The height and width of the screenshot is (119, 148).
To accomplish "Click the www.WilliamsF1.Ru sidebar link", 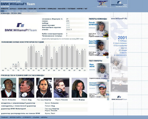I will (x=119, y=19).
